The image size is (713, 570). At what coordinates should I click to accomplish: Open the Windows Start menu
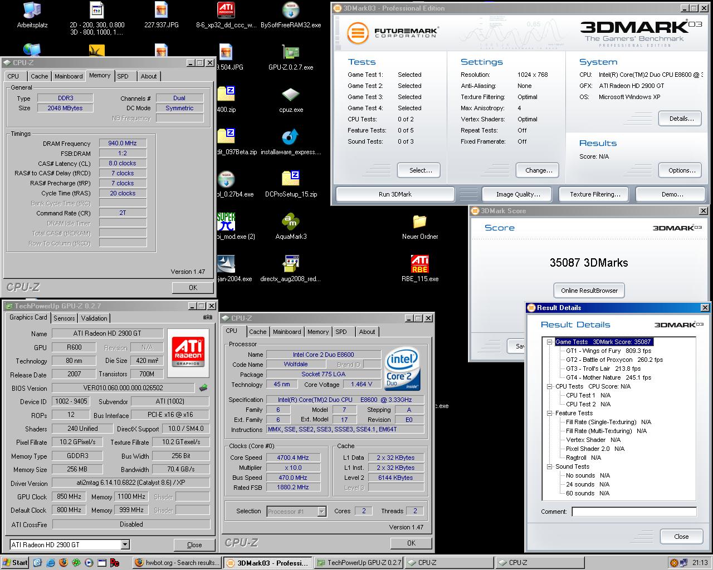click(15, 562)
